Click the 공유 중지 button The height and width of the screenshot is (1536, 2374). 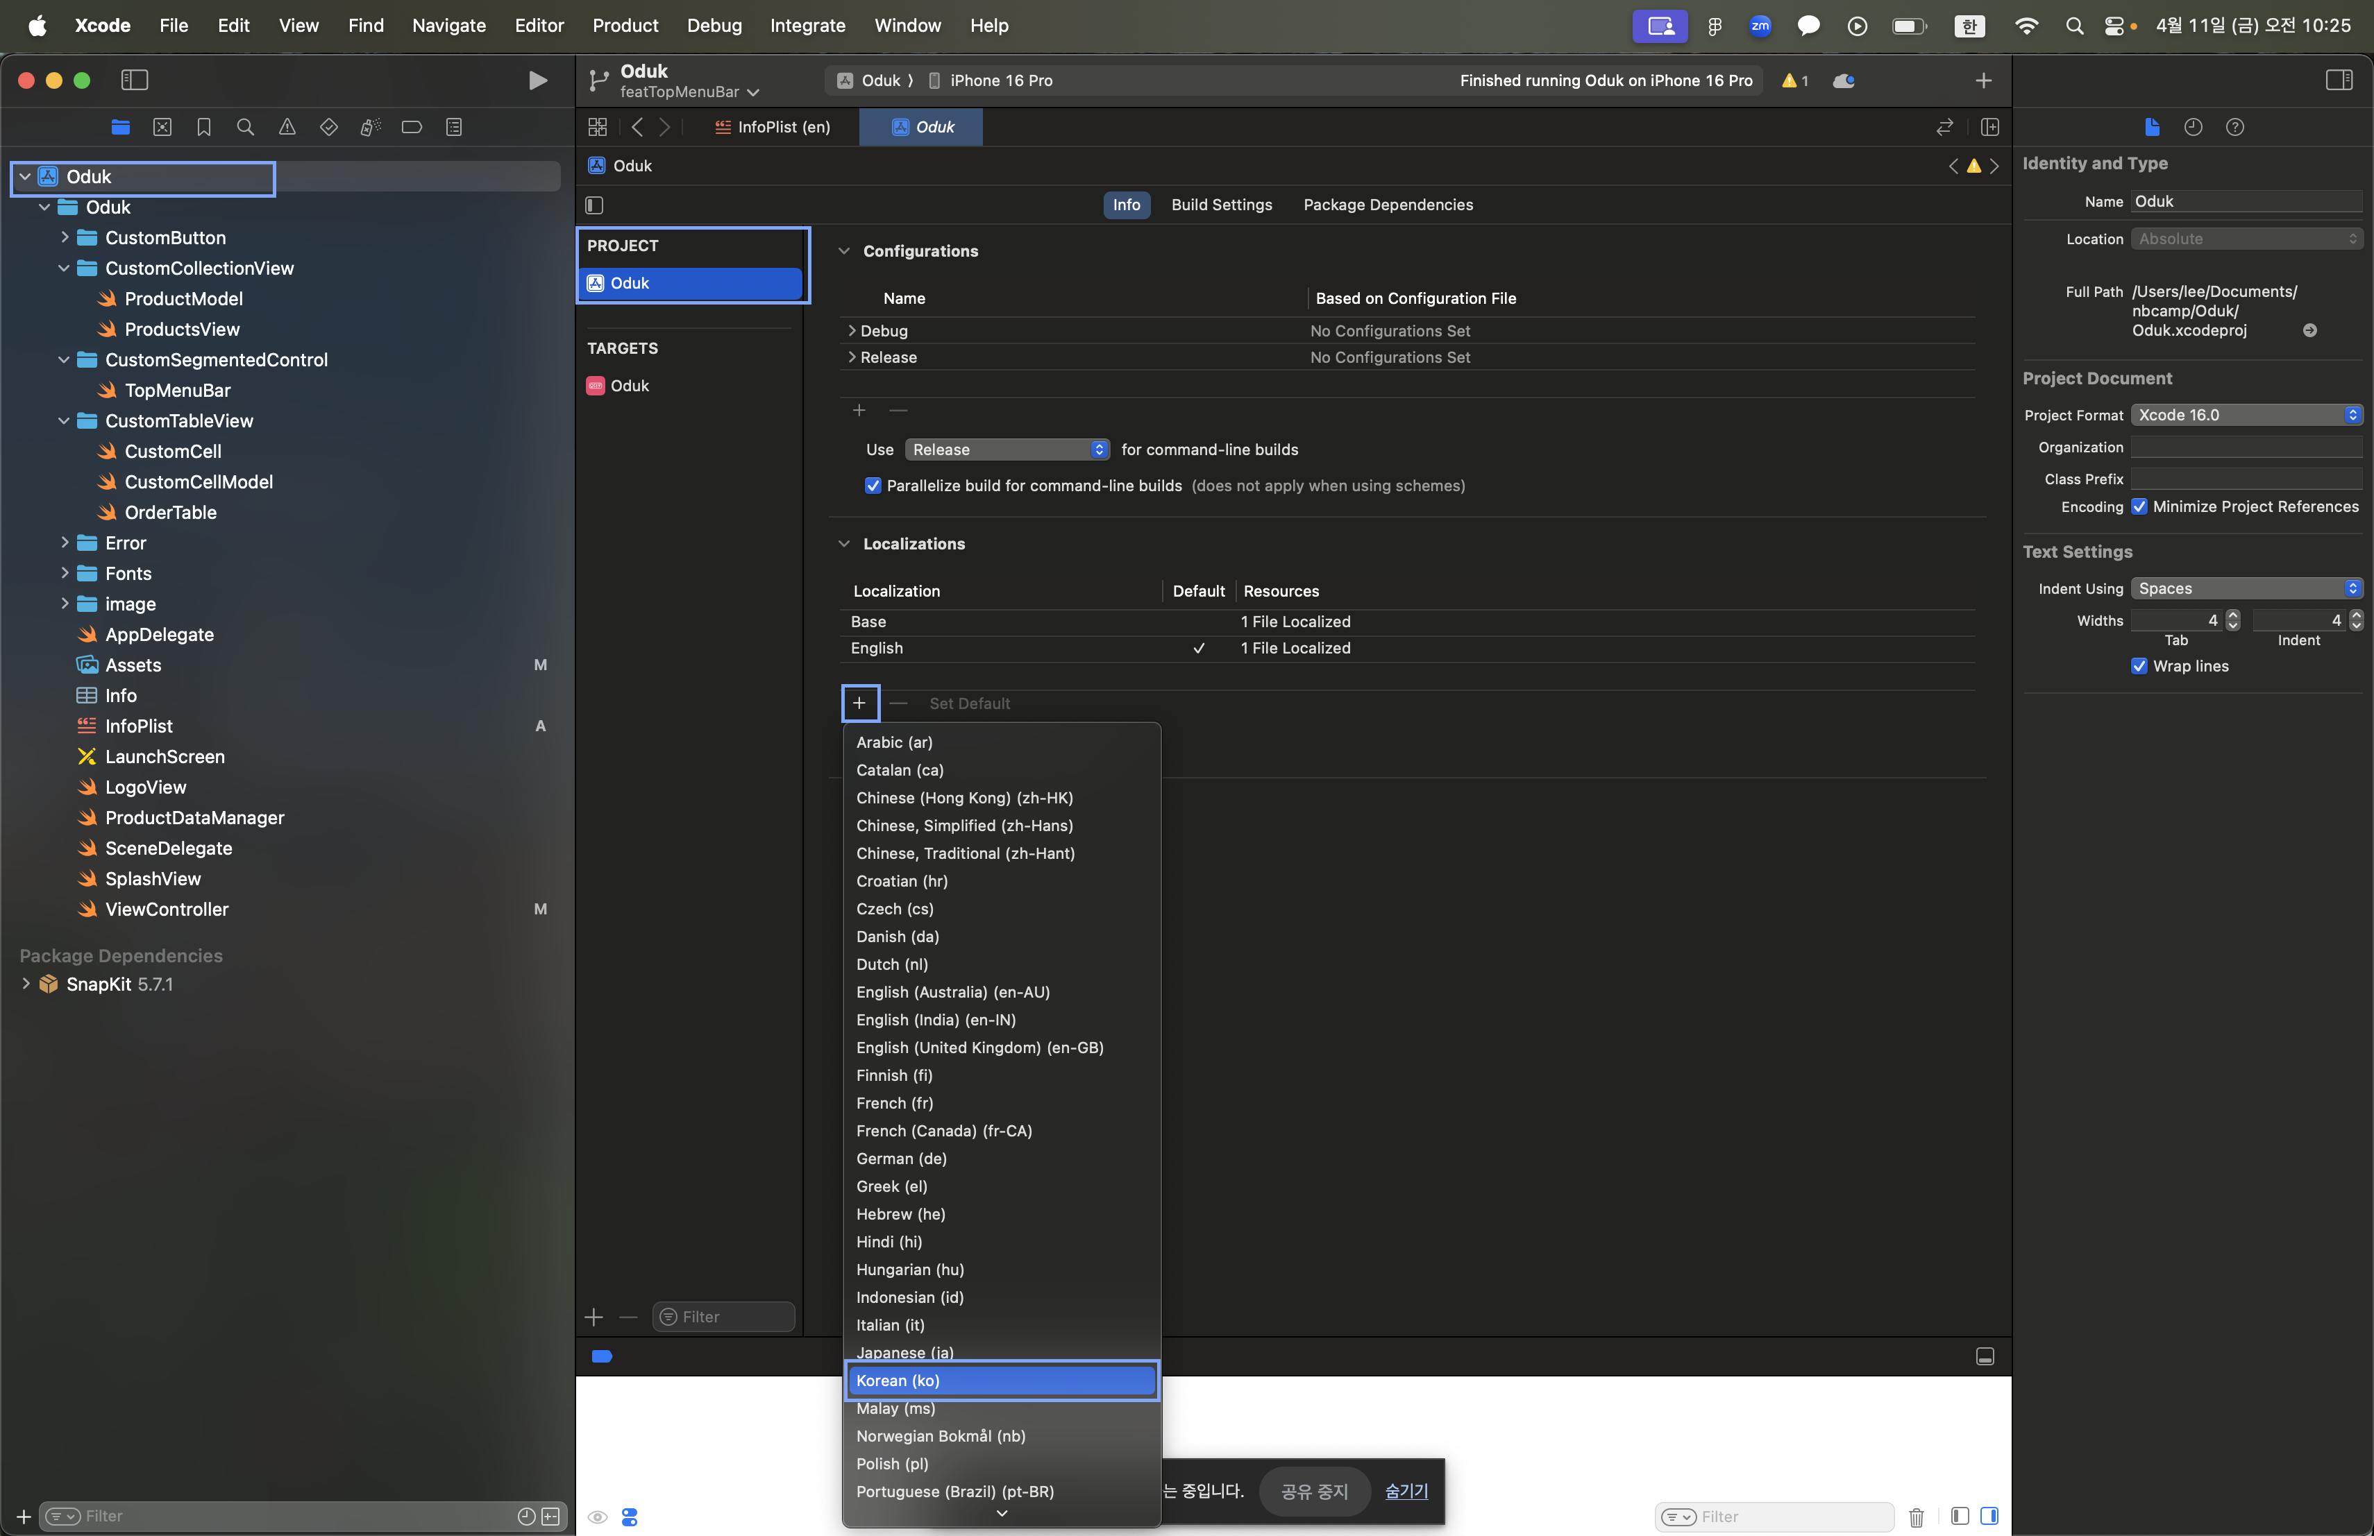[x=1313, y=1490]
